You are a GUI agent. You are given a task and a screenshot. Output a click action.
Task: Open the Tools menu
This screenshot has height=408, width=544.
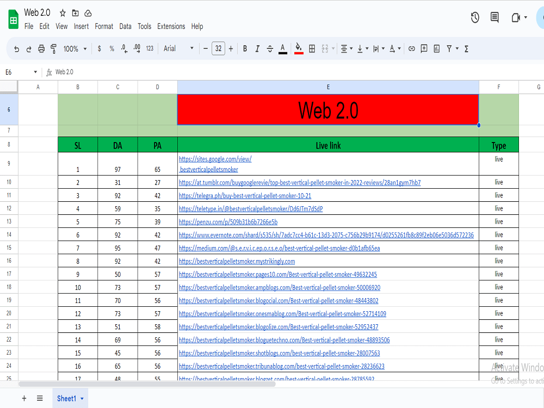pyautogui.click(x=144, y=26)
